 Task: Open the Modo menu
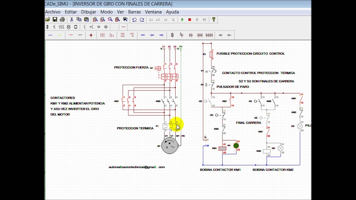pyautogui.click(x=107, y=12)
